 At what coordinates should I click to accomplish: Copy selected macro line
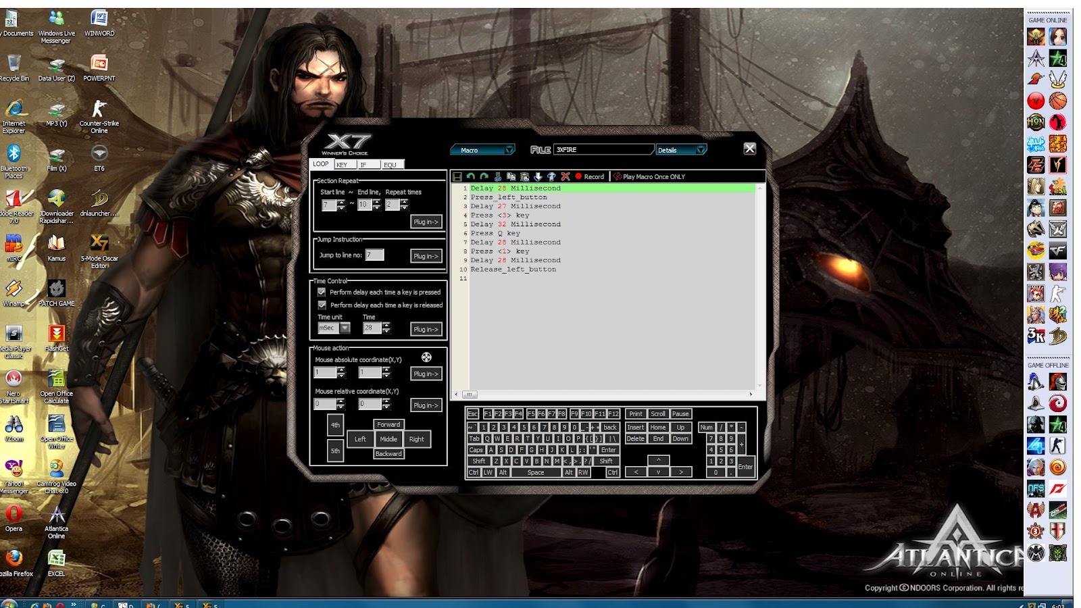(x=511, y=176)
